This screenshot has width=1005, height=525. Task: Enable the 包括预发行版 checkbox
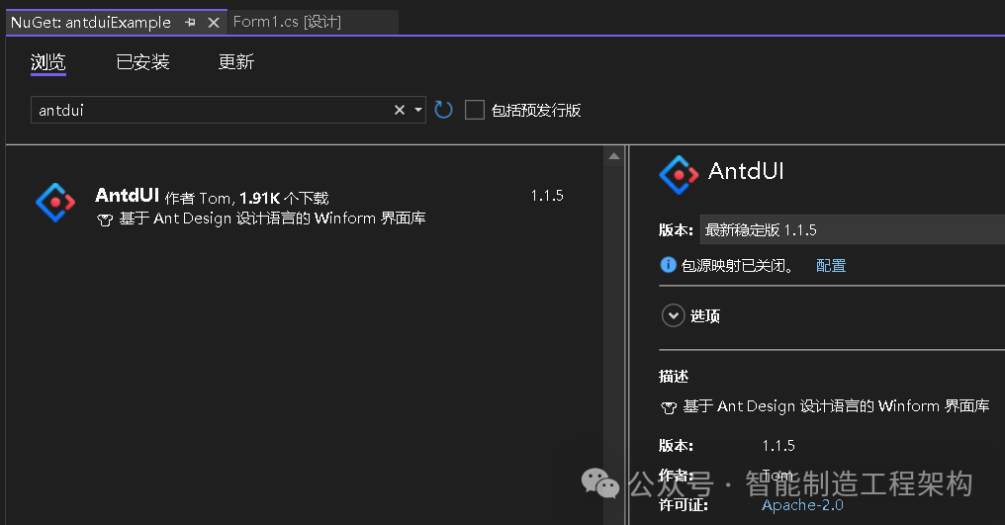[474, 111]
